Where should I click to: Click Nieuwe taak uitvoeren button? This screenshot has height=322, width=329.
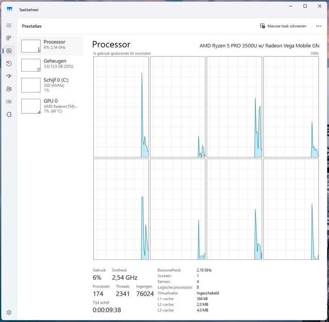(283, 26)
